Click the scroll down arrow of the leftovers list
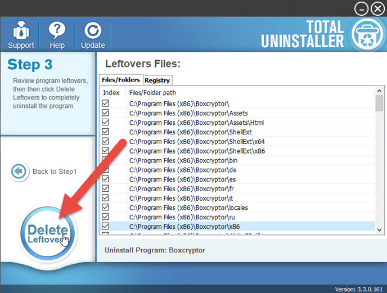Viewport: 387px width, 293px height. [379, 230]
